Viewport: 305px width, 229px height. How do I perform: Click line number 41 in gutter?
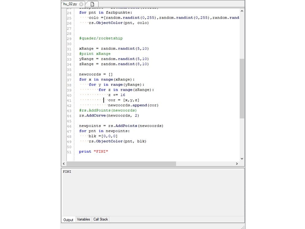point(69,101)
